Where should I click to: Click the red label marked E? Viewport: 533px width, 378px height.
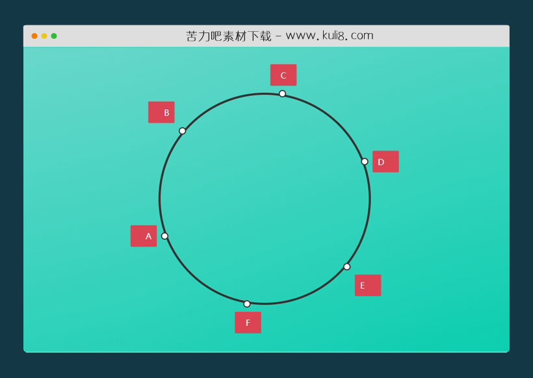pyautogui.click(x=368, y=285)
